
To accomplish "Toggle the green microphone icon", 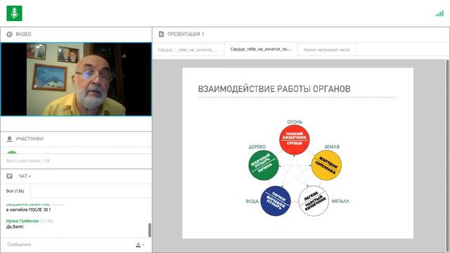I will coord(14,13).
